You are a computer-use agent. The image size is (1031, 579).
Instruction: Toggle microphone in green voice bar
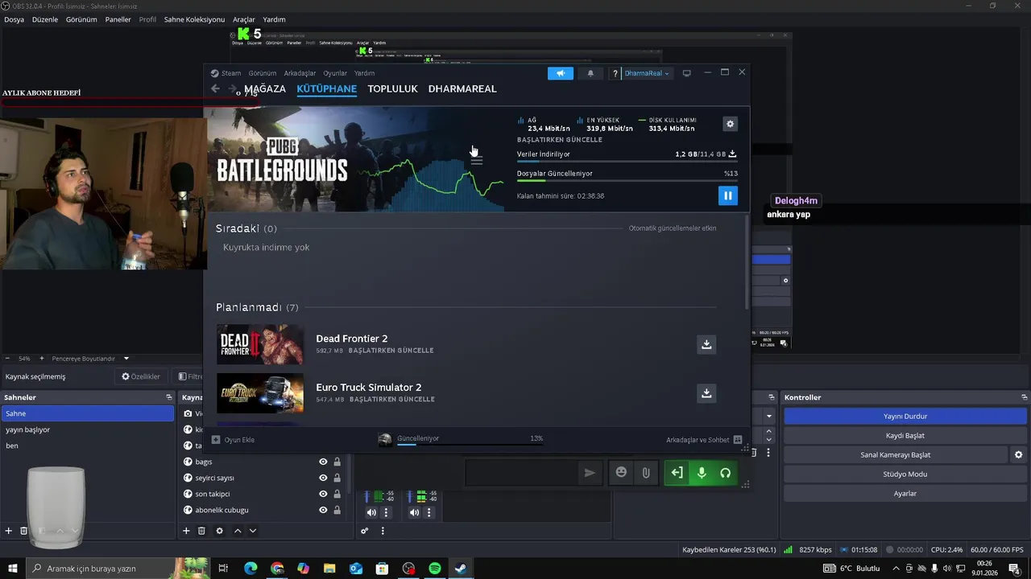coord(702,473)
